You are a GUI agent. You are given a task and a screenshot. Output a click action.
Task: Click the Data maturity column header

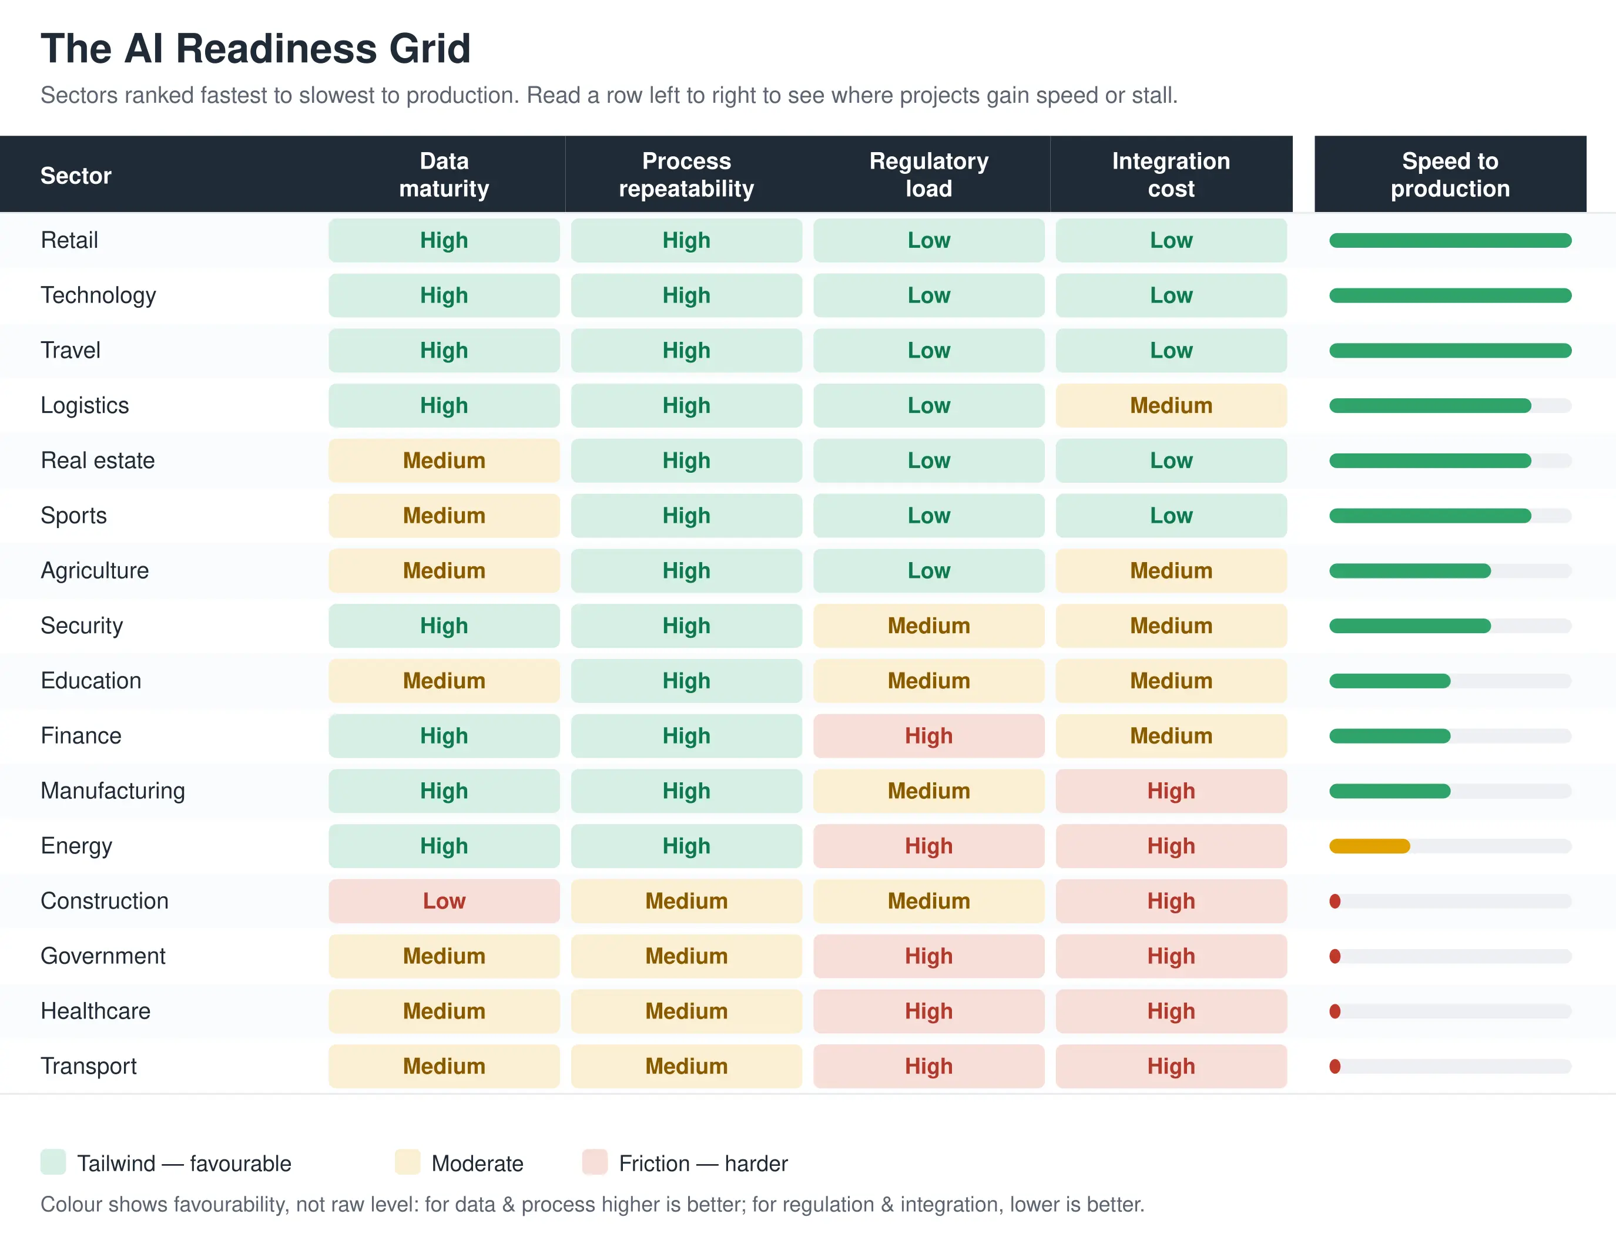pos(444,174)
